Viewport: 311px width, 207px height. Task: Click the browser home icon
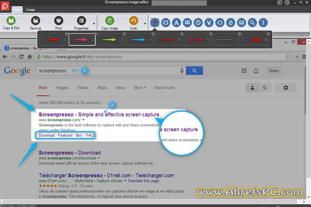(30, 56)
